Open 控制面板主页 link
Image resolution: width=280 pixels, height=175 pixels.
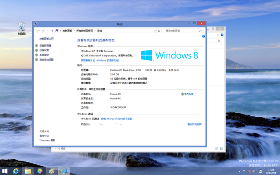[46, 39]
